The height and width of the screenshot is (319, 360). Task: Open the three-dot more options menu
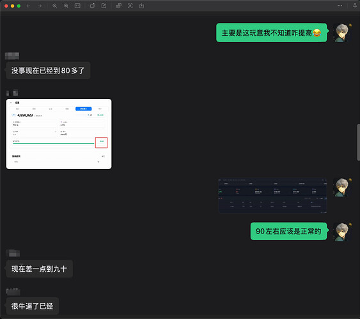pos(340,6)
